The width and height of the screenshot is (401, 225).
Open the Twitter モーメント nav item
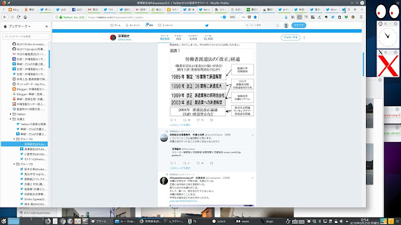(x=133, y=25)
